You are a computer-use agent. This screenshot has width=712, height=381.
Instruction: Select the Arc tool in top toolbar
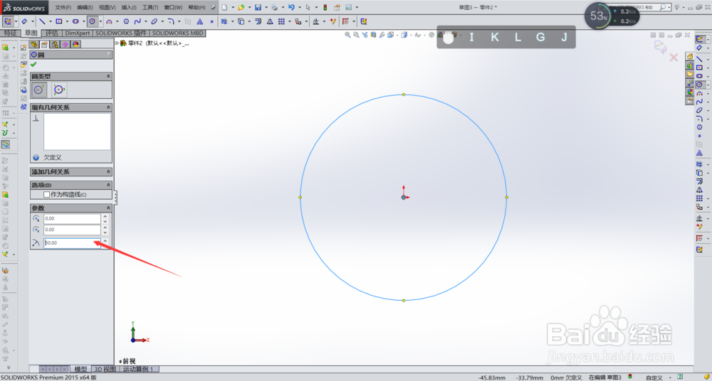pyautogui.click(x=109, y=21)
